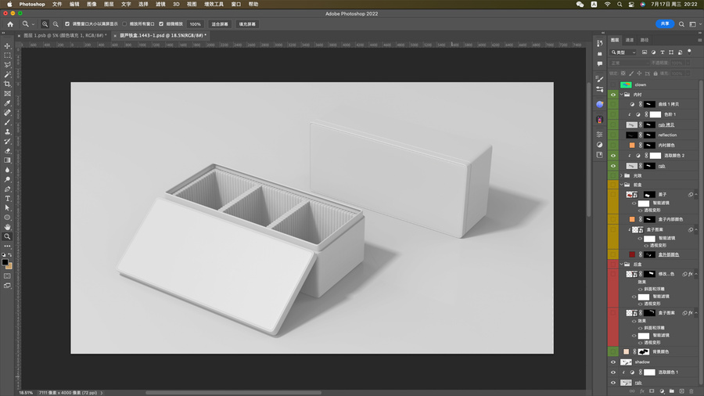Toggle 细微缩放 checkbox

click(x=161, y=24)
